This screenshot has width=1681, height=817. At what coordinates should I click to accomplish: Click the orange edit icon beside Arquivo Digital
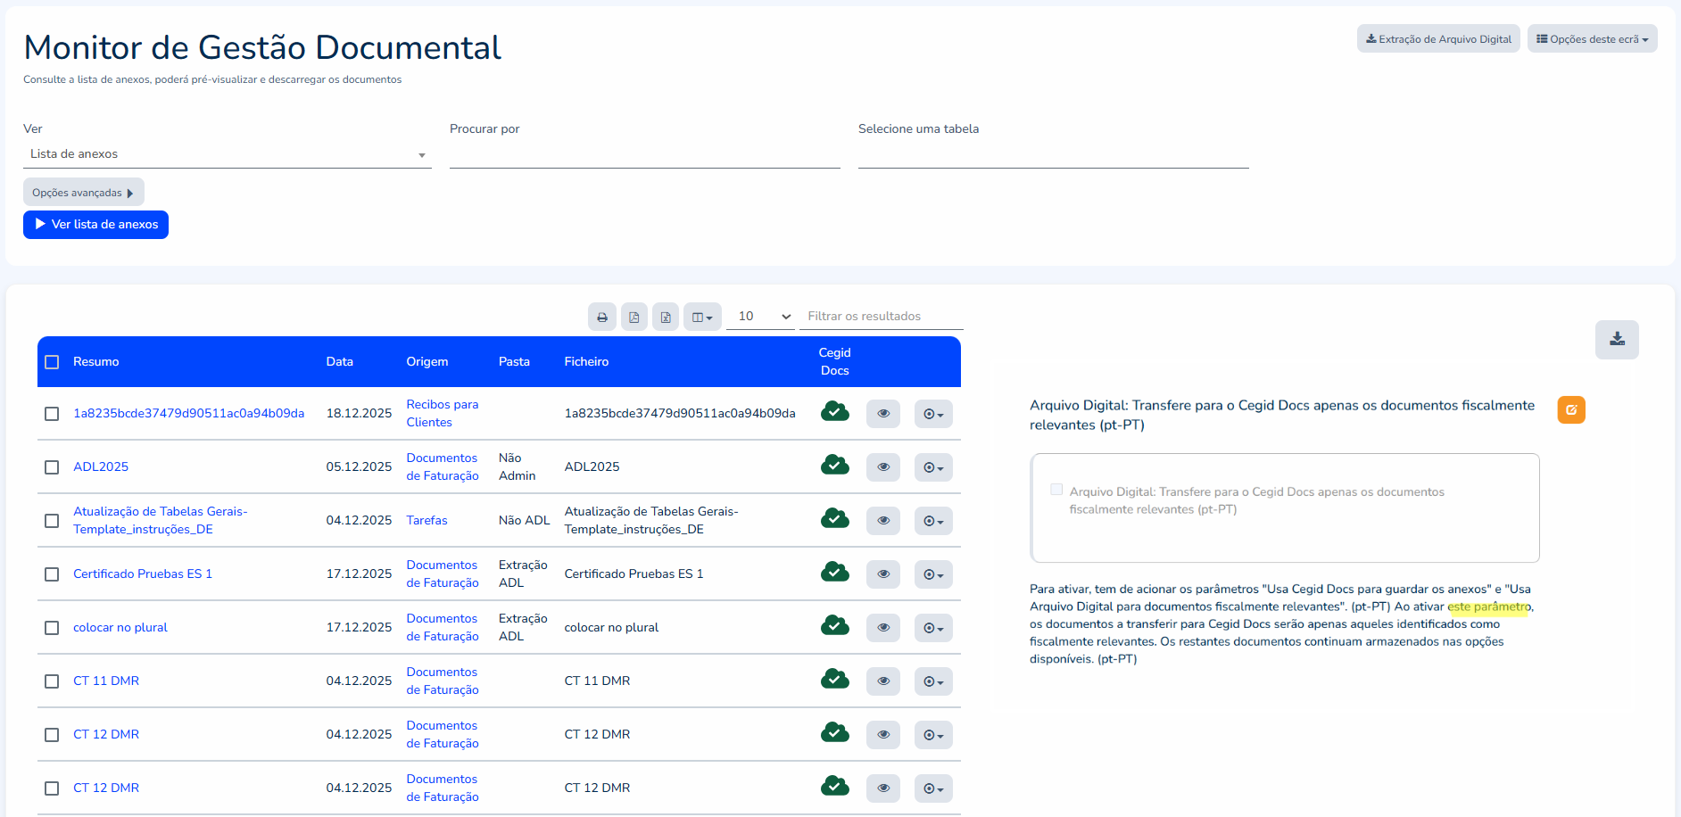[1571, 410]
